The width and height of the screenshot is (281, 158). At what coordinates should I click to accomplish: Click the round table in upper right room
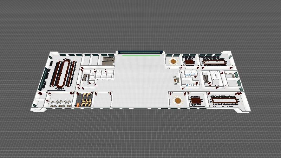pyautogui.click(x=173, y=62)
